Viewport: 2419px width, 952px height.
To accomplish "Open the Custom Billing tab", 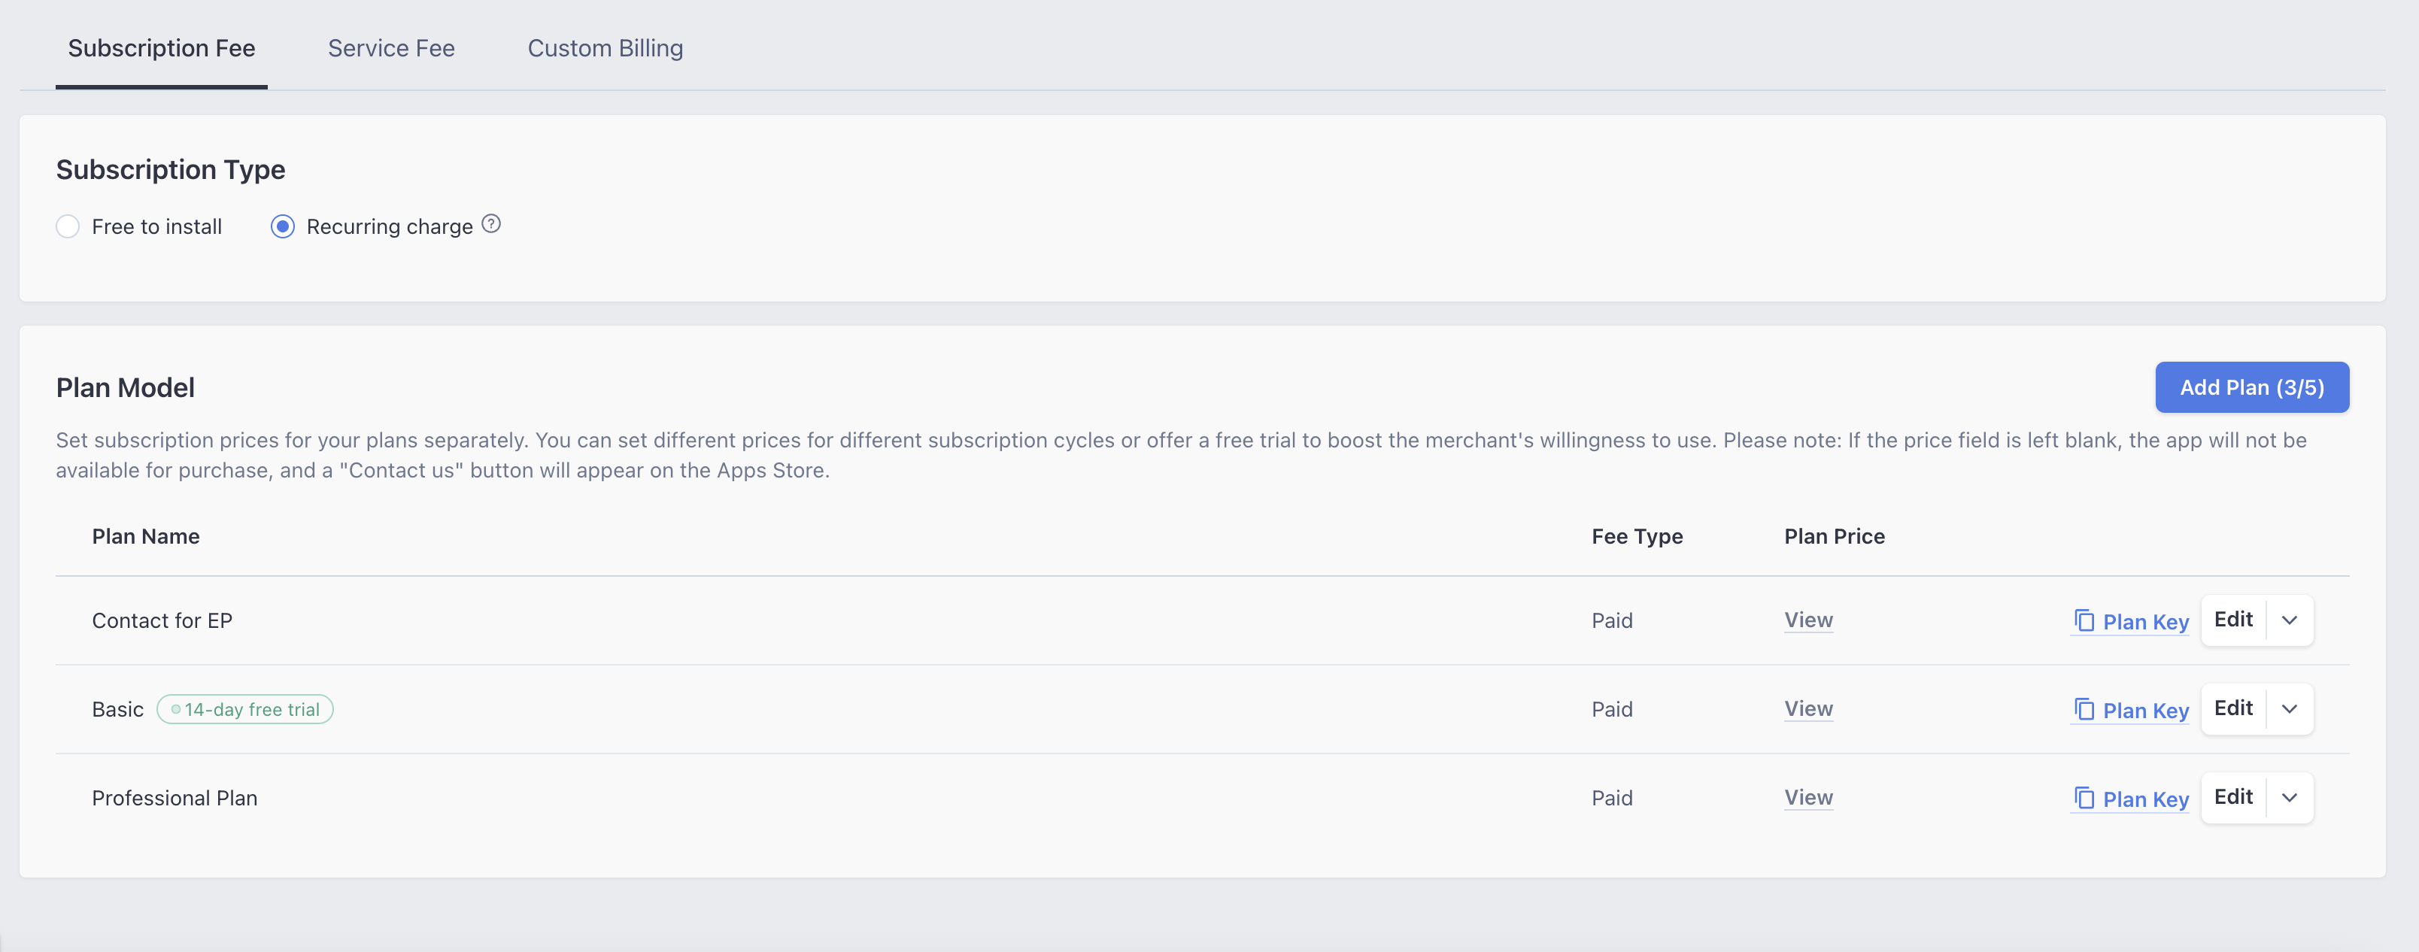I will click(605, 48).
